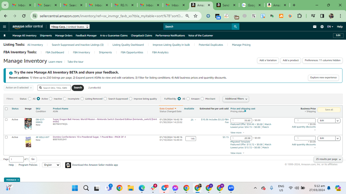Choose the Inactive status filter

(x=51, y=99)
